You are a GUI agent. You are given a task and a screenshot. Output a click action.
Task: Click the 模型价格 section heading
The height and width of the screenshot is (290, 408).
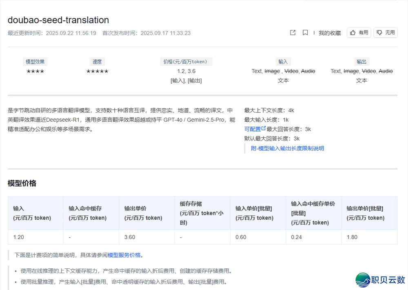coord(22,183)
